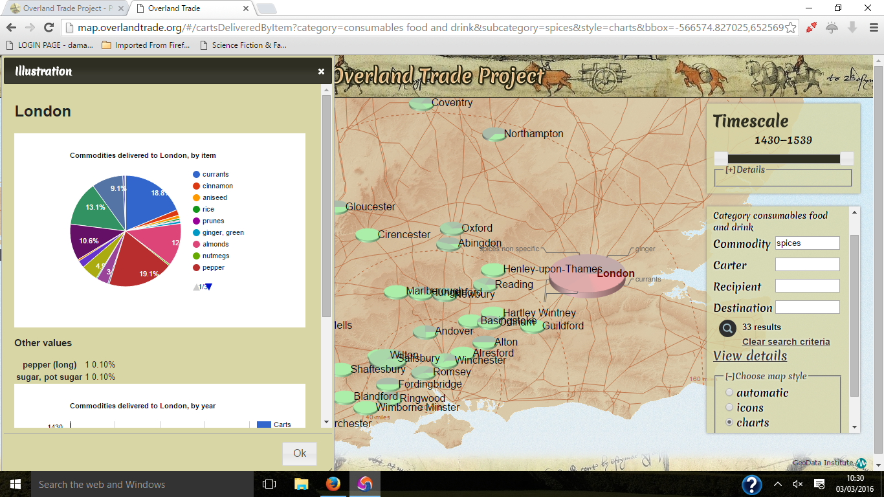The width and height of the screenshot is (884, 497).
Task: Click the Abingdon map marker
Action: coord(448,244)
